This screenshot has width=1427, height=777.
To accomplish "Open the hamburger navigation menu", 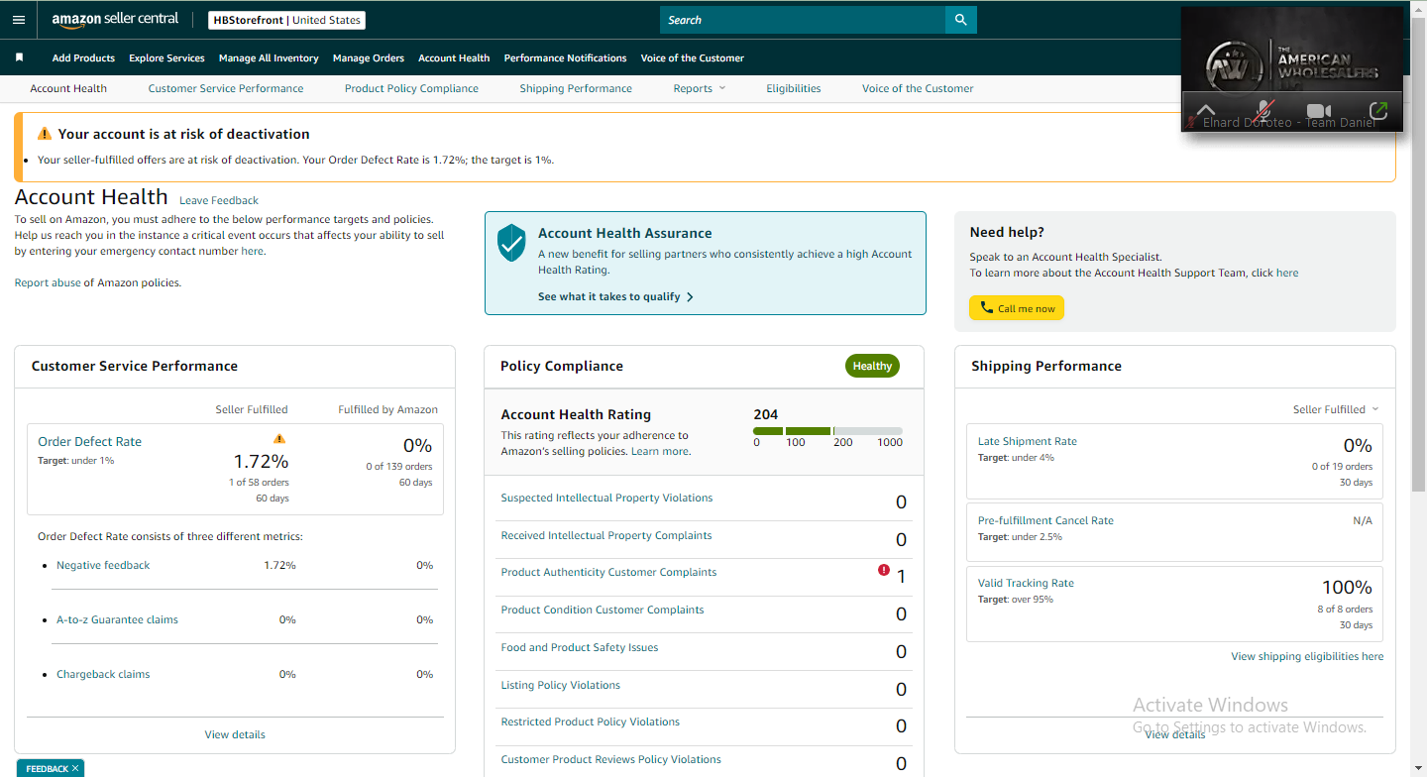I will pyautogui.click(x=19, y=20).
